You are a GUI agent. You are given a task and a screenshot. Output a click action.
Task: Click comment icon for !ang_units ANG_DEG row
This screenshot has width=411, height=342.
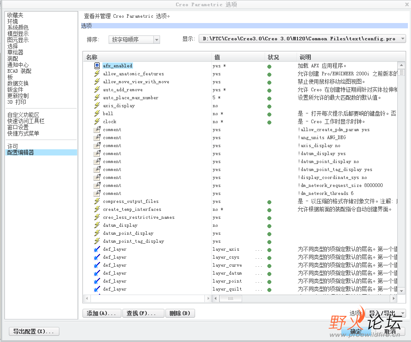[97, 137]
